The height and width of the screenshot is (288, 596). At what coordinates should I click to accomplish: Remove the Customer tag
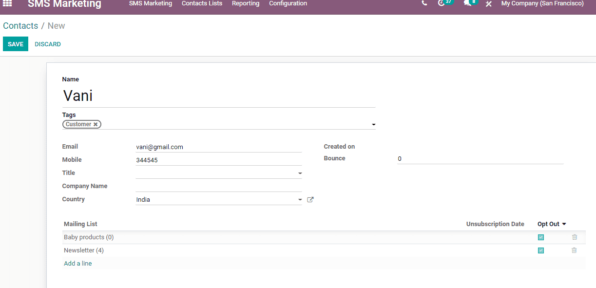pyautogui.click(x=96, y=124)
